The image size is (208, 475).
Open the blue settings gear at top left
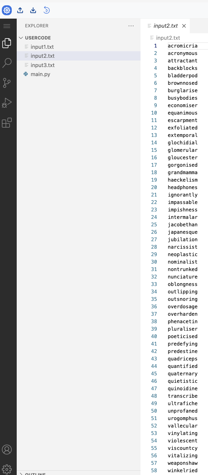[7, 10]
